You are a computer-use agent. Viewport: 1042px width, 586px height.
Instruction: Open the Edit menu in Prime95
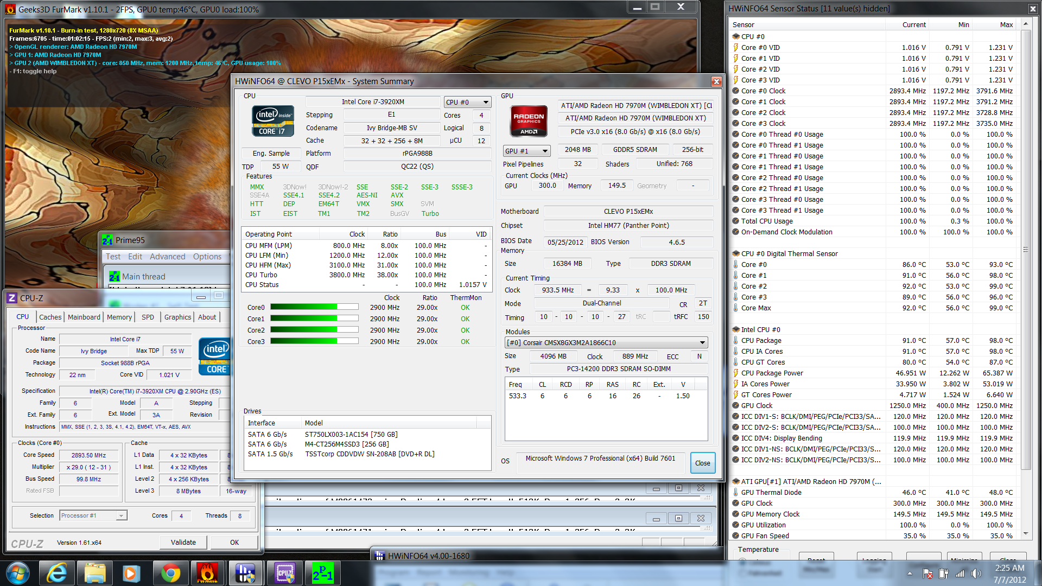click(135, 257)
